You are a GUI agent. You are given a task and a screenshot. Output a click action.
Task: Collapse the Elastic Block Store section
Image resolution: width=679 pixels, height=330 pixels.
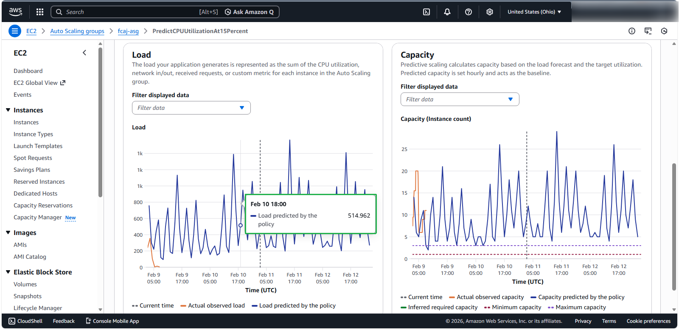(x=8, y=272)
